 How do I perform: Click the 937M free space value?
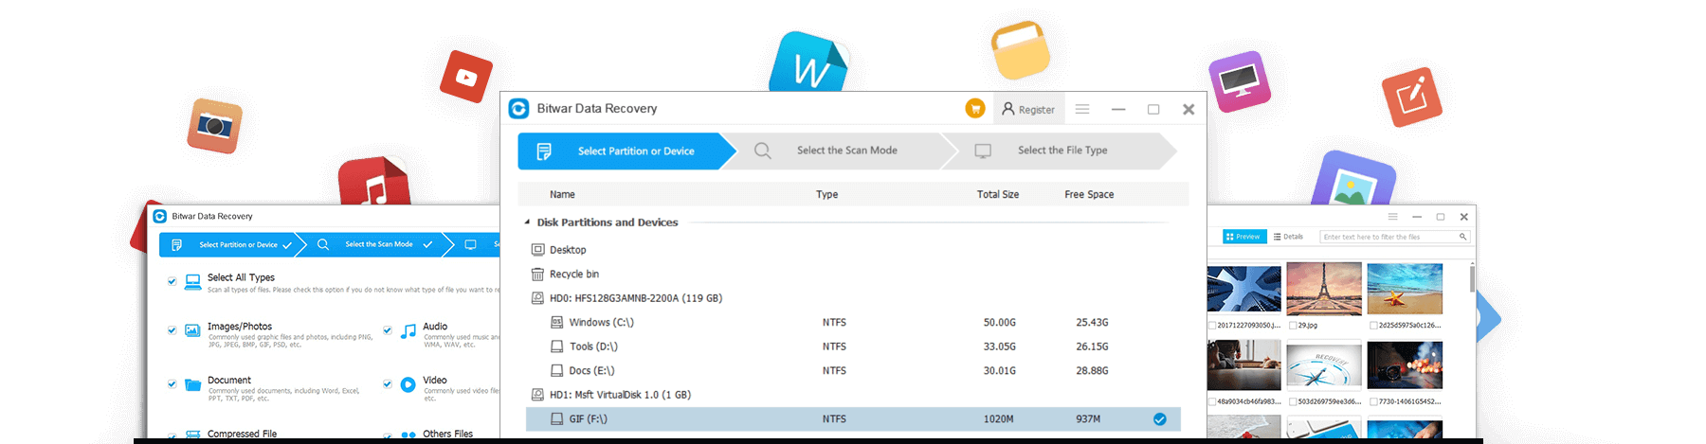coord(1088,419)
